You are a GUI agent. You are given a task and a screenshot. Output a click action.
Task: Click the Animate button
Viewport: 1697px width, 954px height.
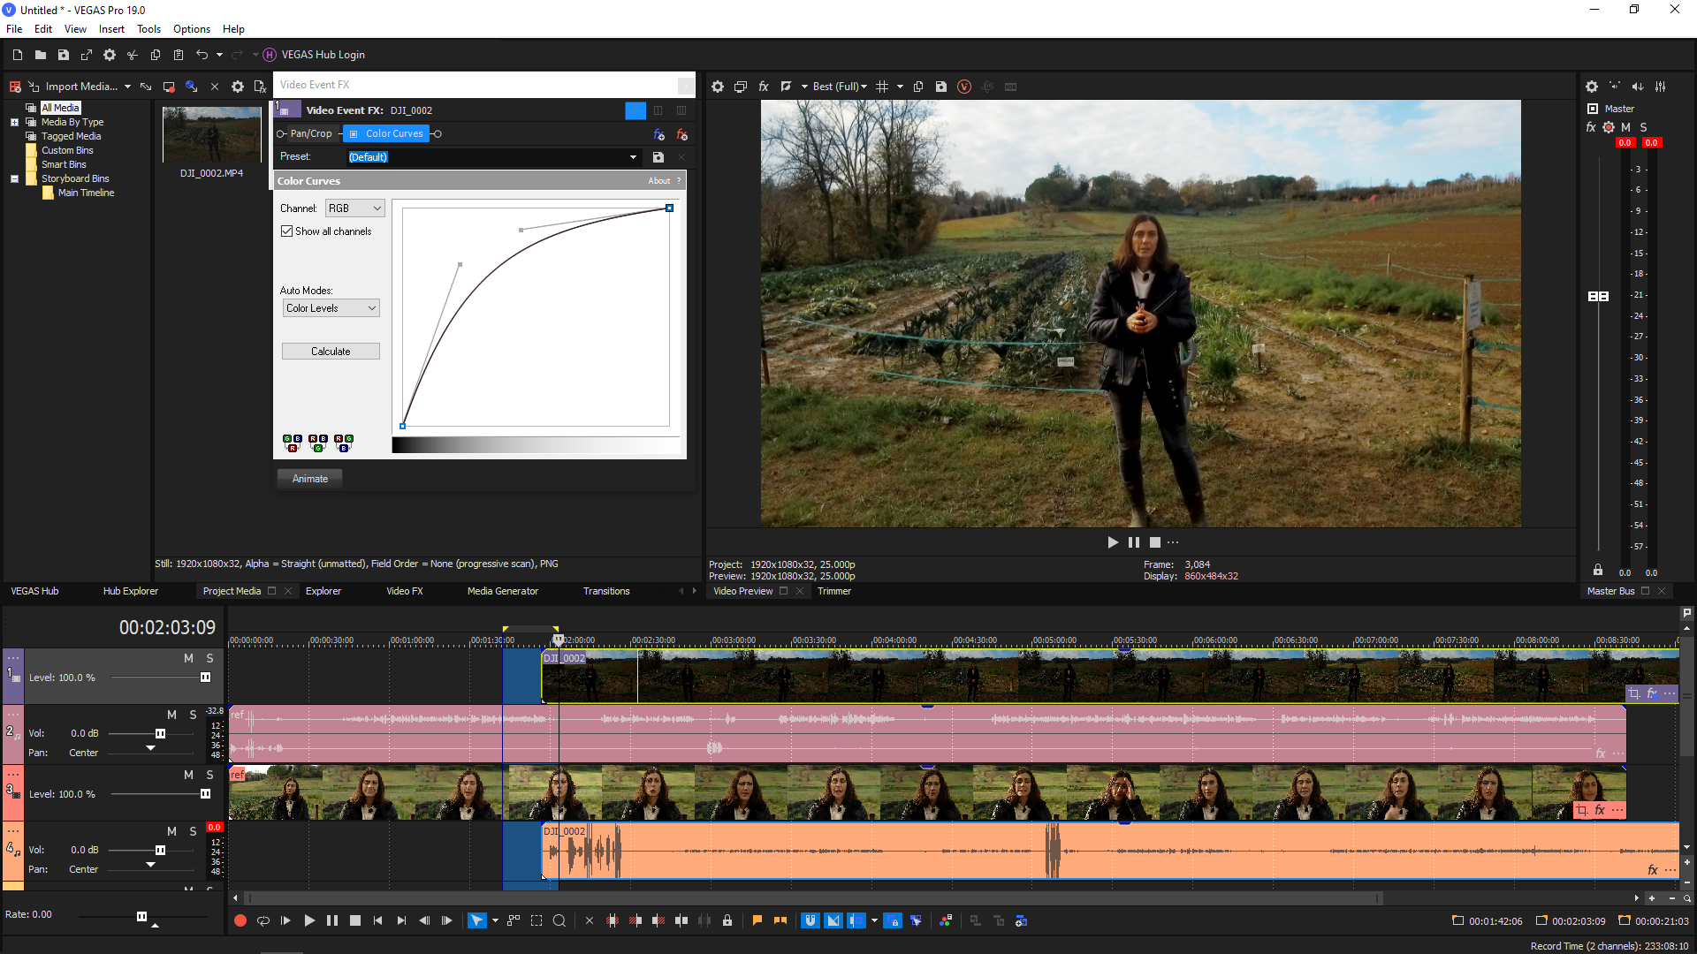click(x=310, y=479)
